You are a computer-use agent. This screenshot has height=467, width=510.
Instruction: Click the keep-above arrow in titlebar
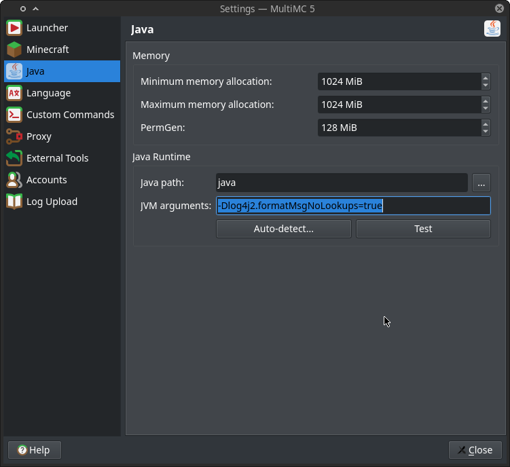coord(36,9)
